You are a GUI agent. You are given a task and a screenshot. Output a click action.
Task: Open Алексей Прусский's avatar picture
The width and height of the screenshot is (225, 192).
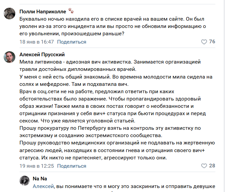[9, 57]
